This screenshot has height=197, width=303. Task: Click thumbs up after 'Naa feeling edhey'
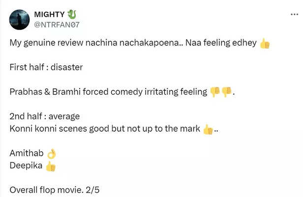[265, 43]
